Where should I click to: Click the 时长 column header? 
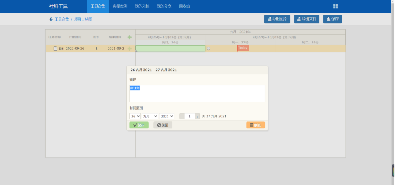coord(96,37)
